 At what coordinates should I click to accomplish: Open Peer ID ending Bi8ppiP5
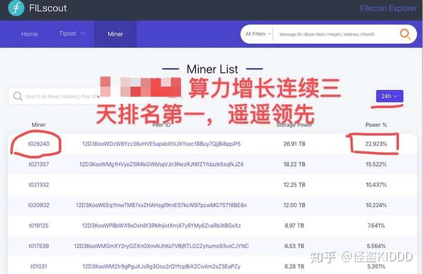(x=162, y=144)
